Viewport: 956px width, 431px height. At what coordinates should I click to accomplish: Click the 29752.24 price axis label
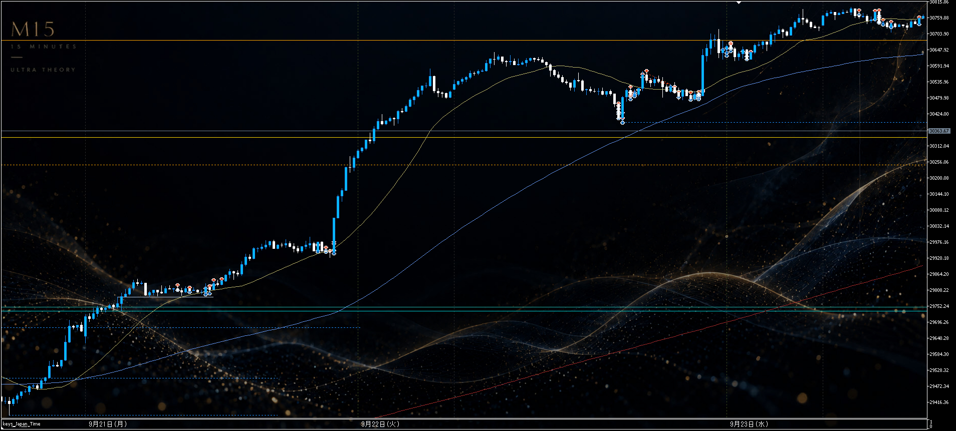(939, 306)
